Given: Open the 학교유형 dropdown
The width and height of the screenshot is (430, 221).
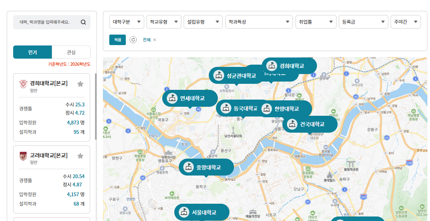Looking at the screenshot, I should 164,22.
